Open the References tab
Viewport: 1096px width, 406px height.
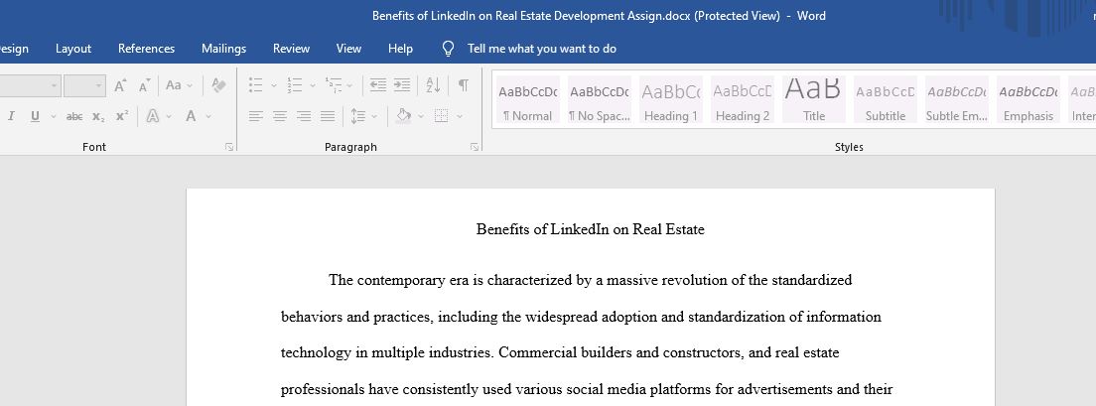point(146,49)
